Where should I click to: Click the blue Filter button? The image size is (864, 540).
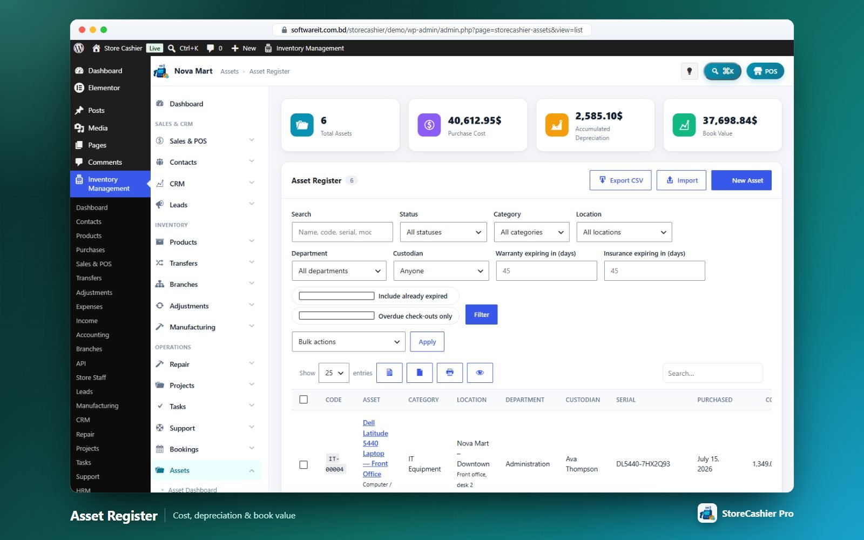click(x=482, y=314)
